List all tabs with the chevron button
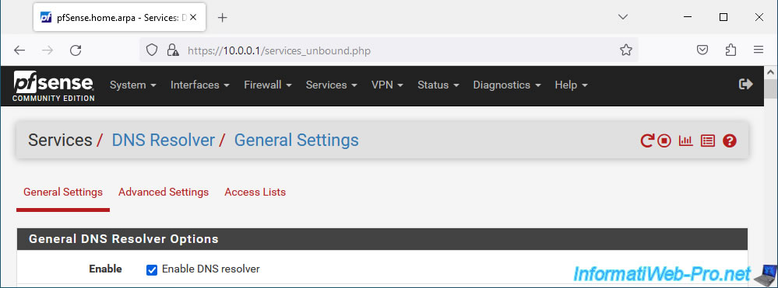The height and width of the screenshot is (288, 778). (x=623, y=17)
